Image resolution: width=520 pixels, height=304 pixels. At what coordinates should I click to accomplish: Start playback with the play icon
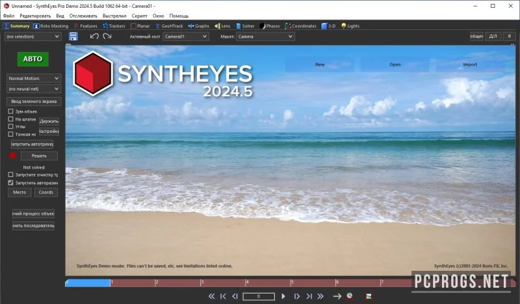283,296
